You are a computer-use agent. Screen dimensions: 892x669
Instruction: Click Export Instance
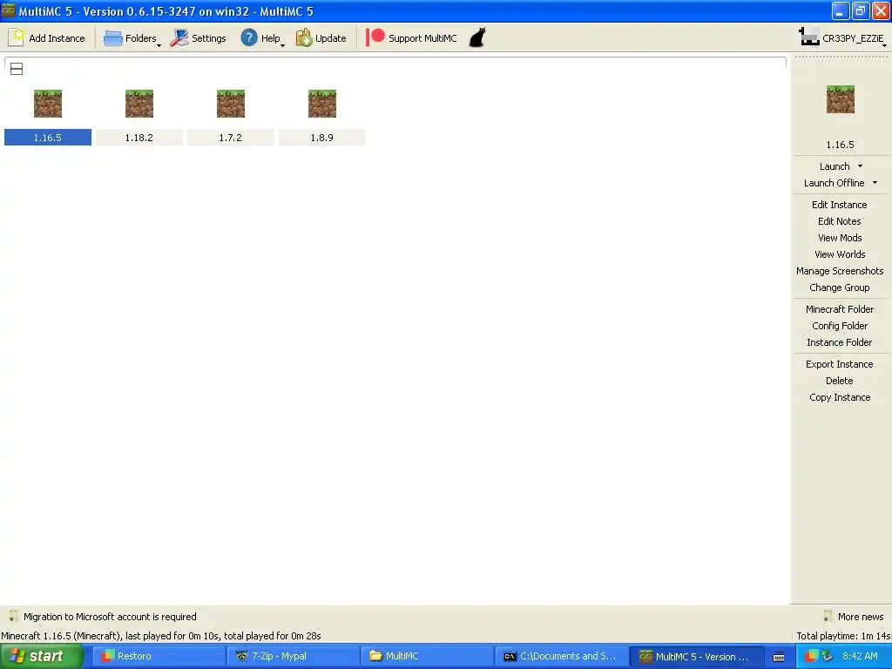point(840,364)
